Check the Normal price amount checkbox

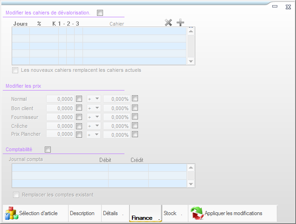pos(79,99)
